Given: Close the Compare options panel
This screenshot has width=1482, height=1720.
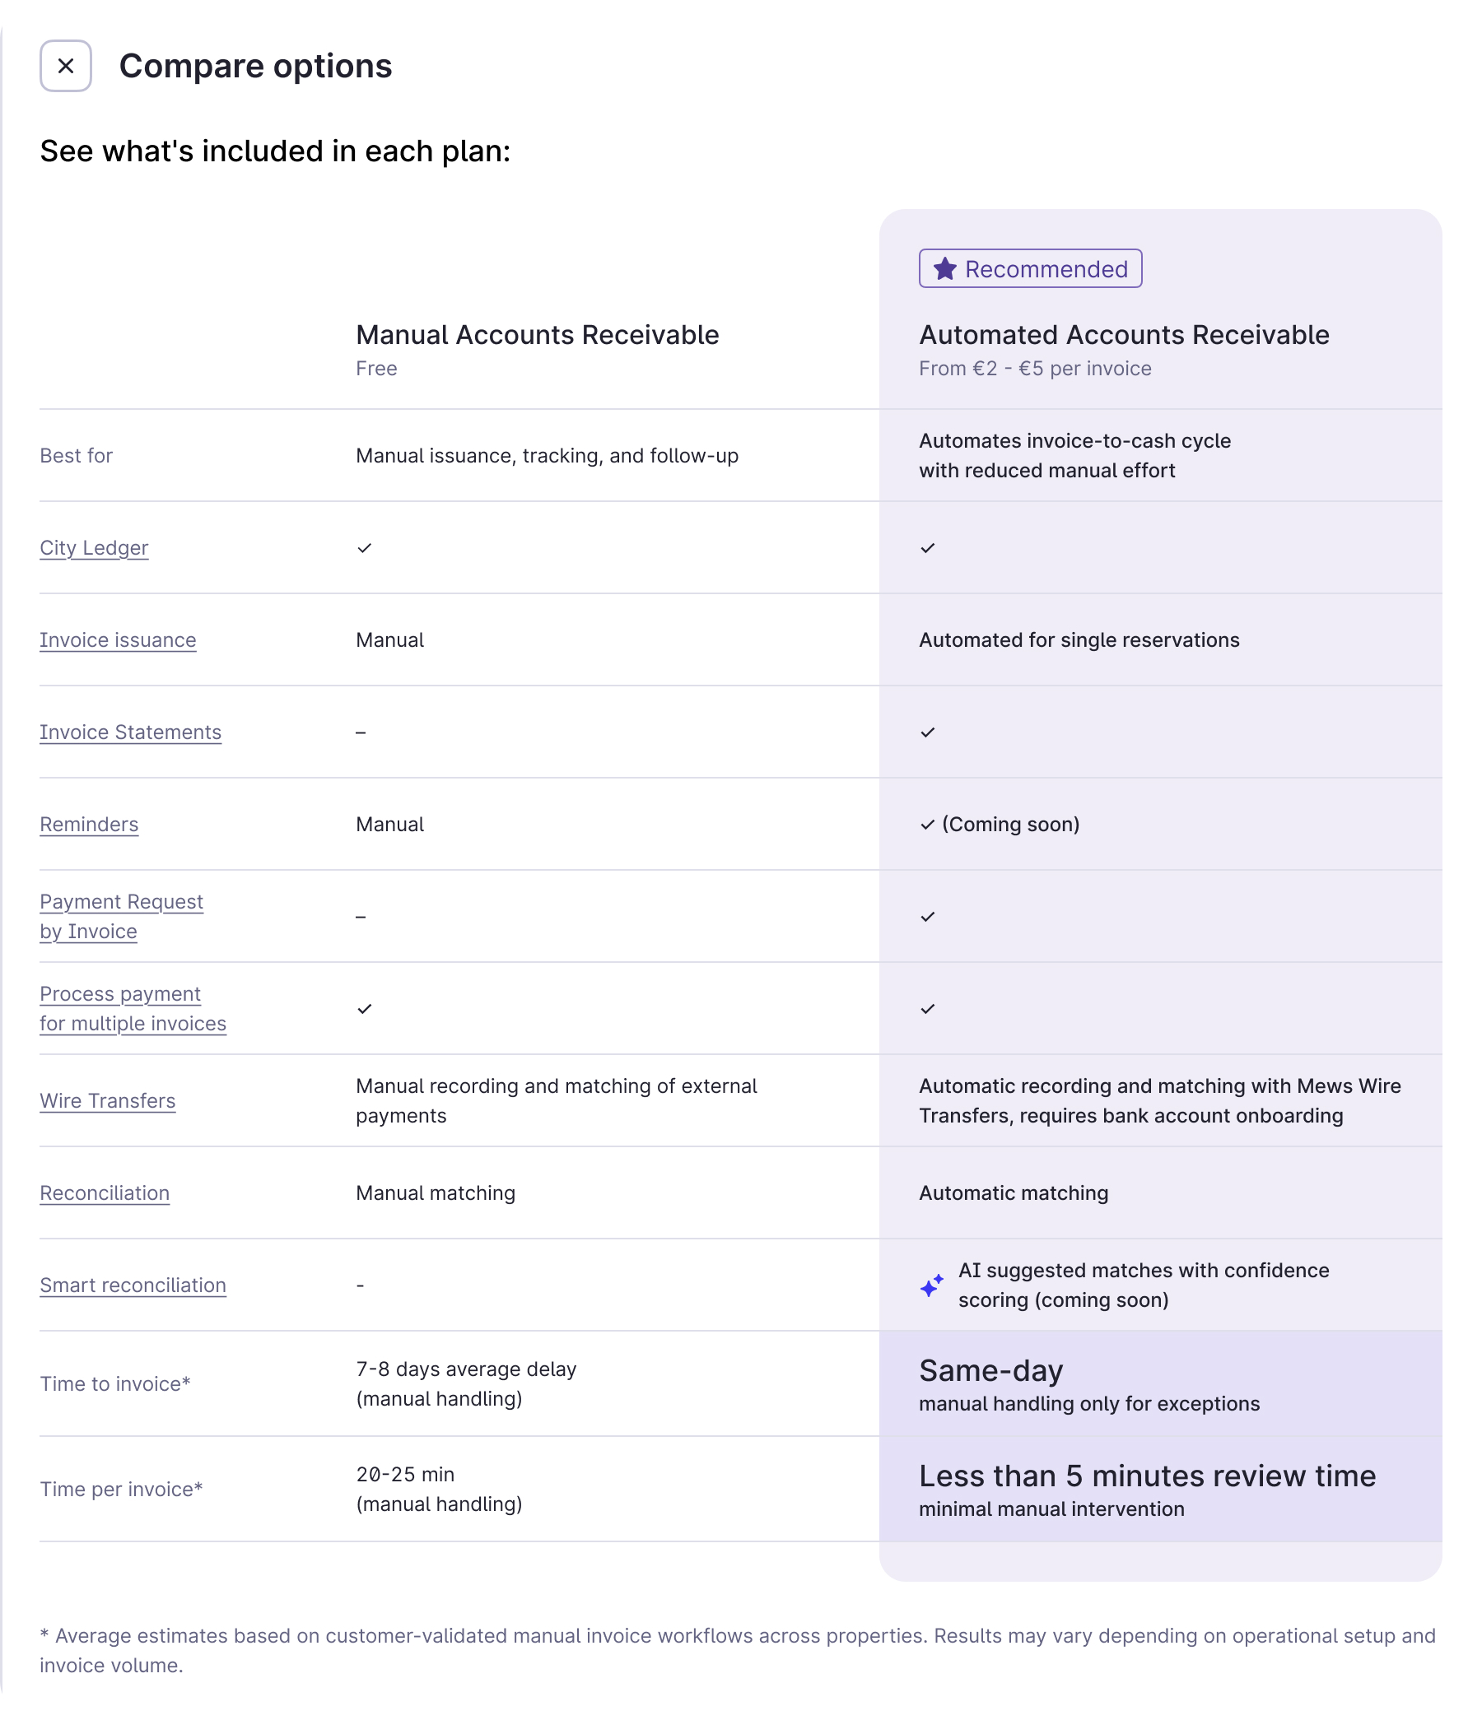Looking at the screenshot, I should (66, 66).
